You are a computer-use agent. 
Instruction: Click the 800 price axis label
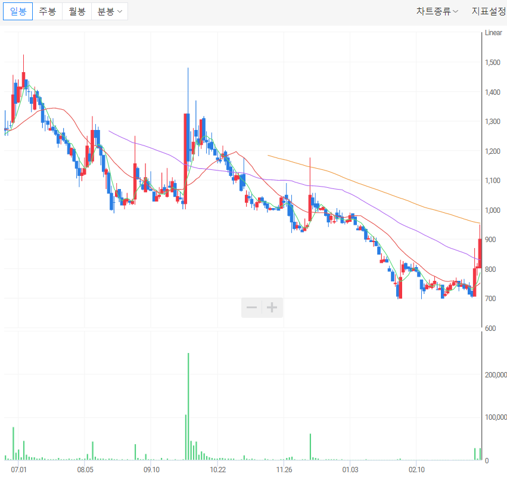(x=490, y=270)
